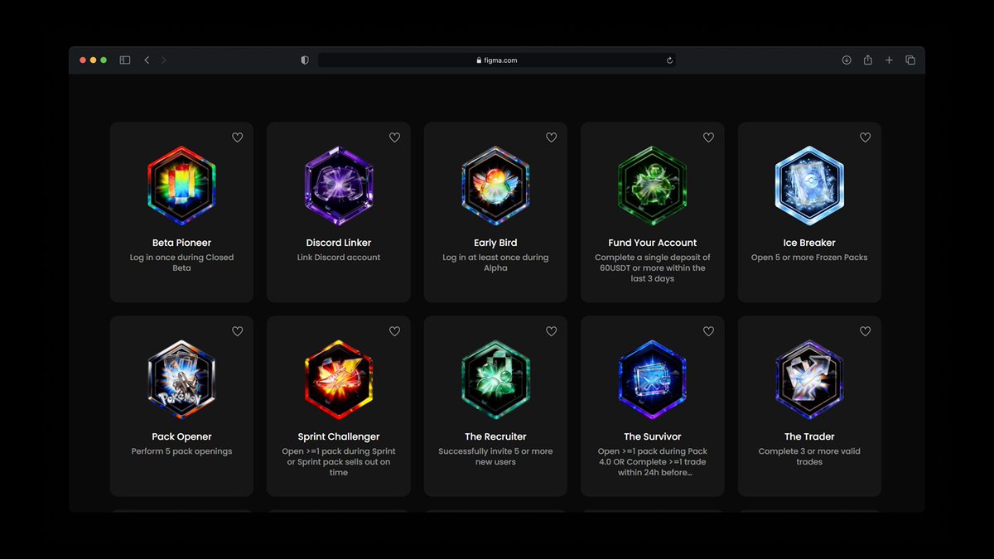Toggle the browser sidebar icon

[x=125, y=60]
